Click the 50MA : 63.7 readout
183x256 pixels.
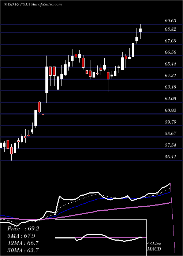tap(23, 250)
